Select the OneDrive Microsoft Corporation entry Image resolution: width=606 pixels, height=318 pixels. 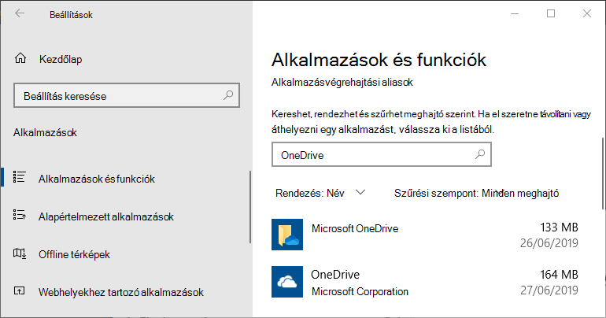425,282
